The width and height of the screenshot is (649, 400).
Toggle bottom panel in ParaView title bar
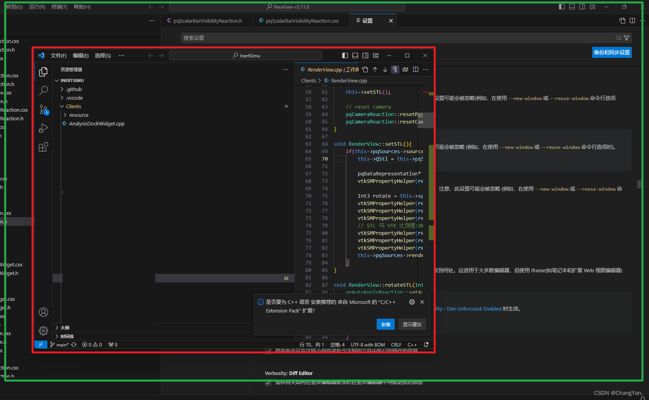coord(572,7)
